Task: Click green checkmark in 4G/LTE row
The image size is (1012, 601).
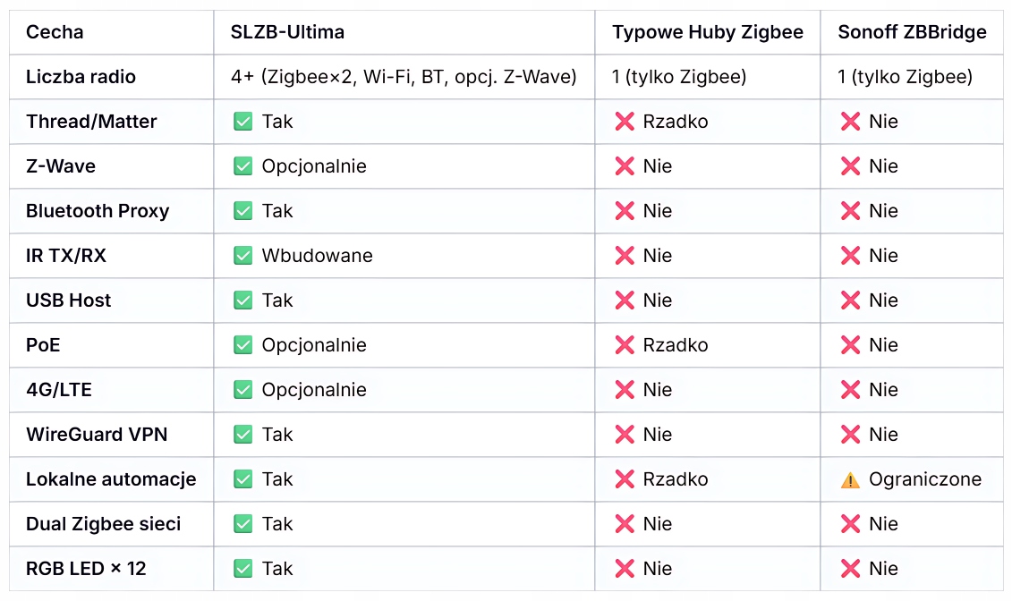Action: (242, 390)
